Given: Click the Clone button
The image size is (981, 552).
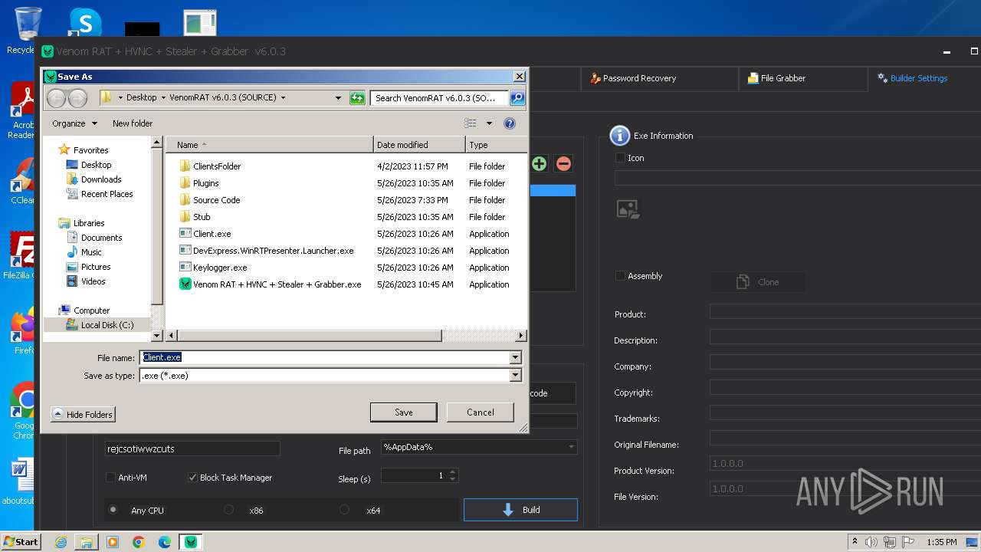Looking at the screenshot, I should pos(758,282).
